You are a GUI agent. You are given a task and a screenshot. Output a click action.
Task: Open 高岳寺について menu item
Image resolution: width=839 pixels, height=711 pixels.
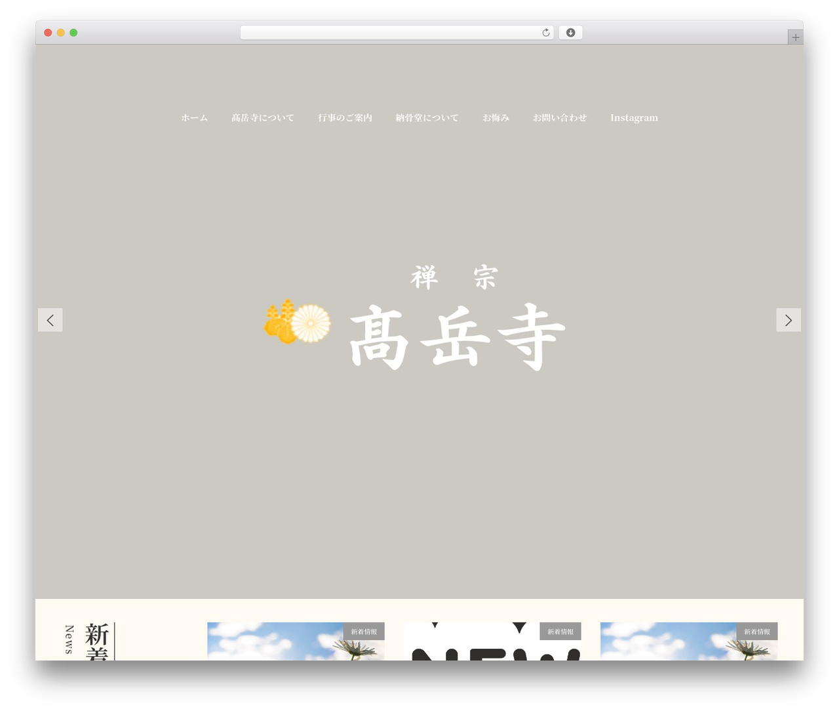pos(263,118)
